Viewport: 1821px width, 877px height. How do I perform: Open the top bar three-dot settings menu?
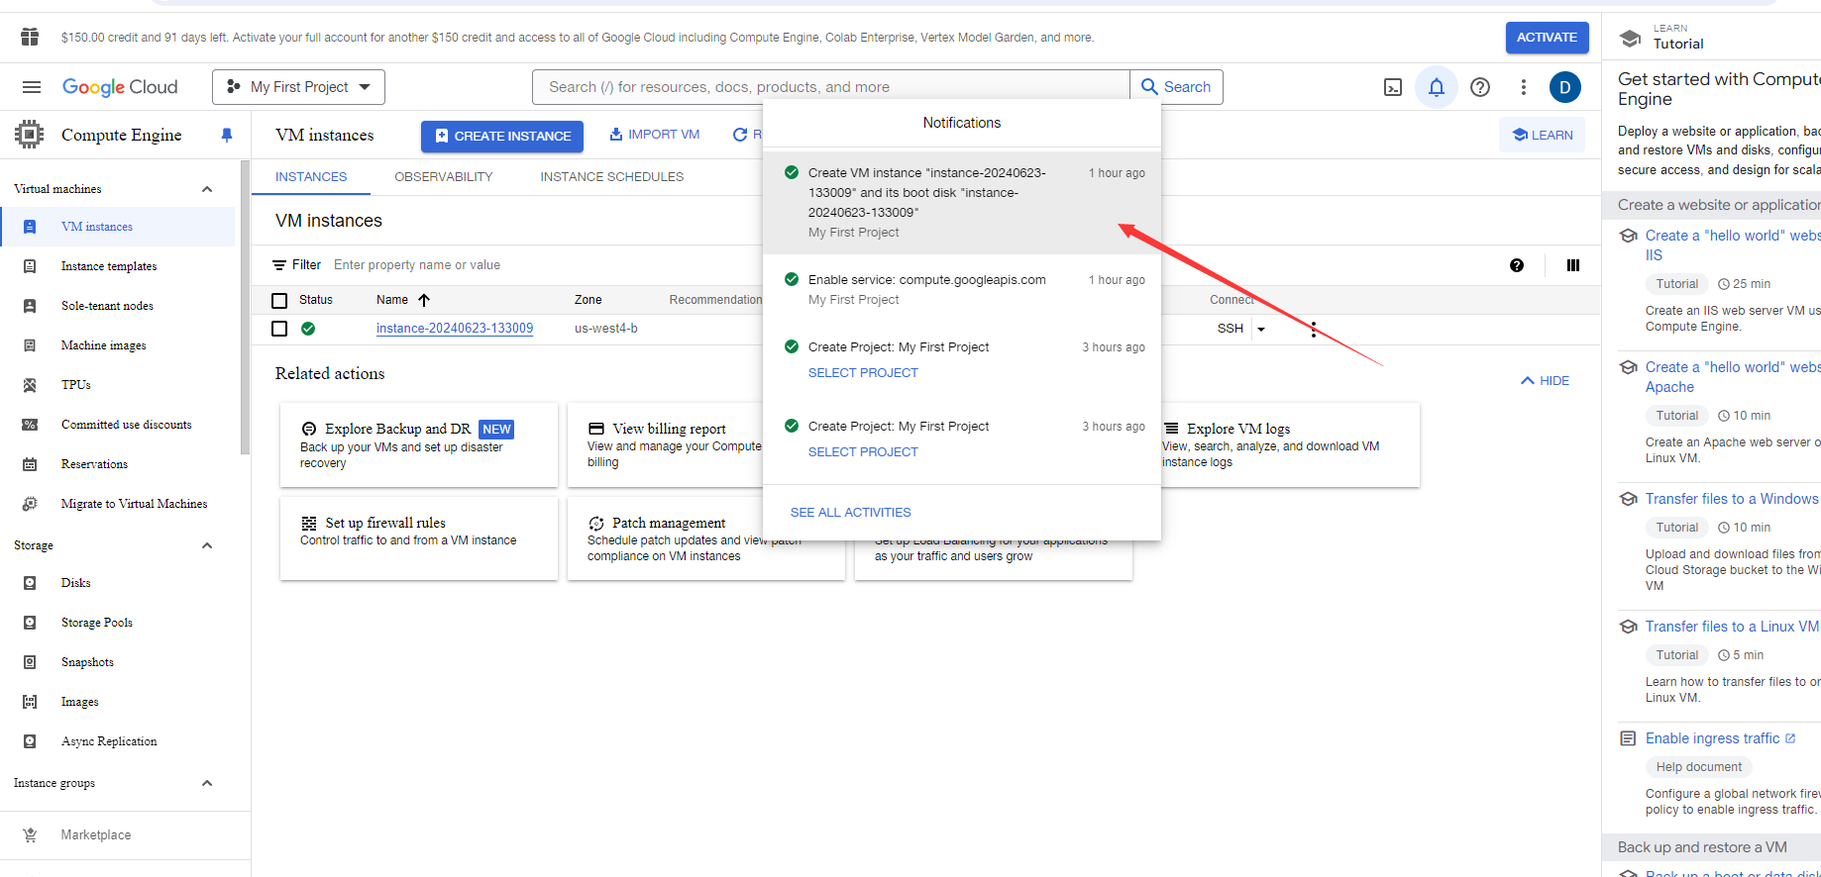click(x=1524, y=87)
